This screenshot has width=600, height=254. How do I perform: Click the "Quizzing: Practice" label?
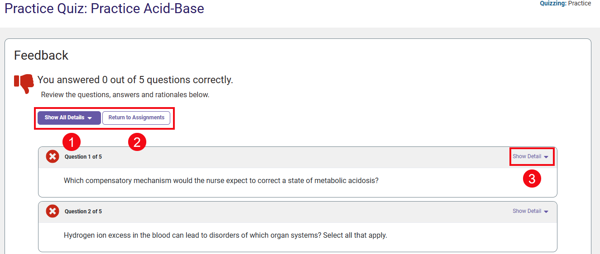[565, 4]
